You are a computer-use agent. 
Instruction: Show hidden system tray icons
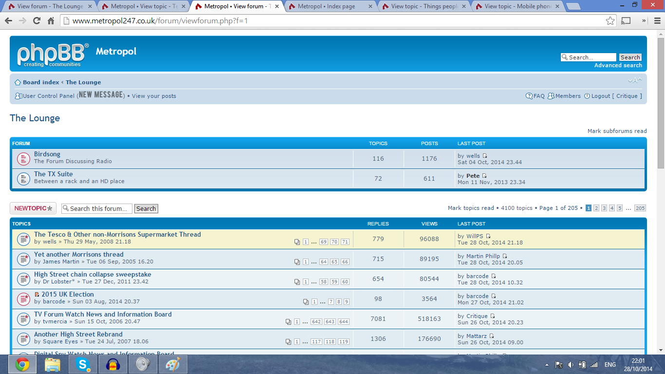click(547, 365)
